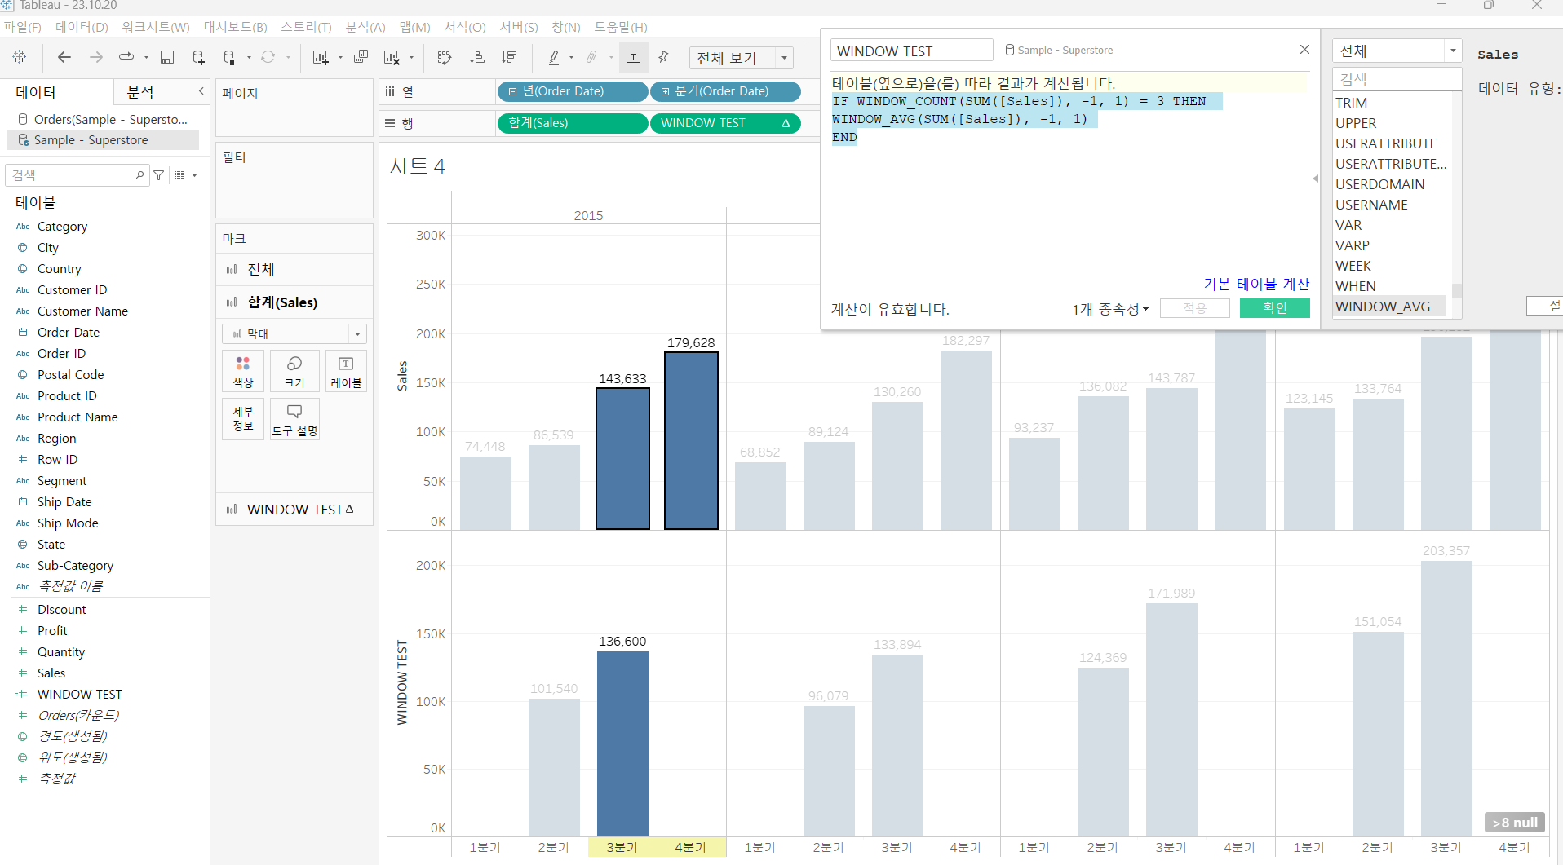The height and width of the screenshot is (865, 1563).
Task: Expand the 분기(Order Date) pill
Action: (x=665, y=92)
